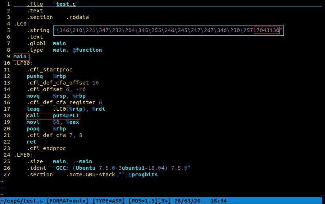
Task: Click line number 27 in the gutter
Action: [7, 174]
